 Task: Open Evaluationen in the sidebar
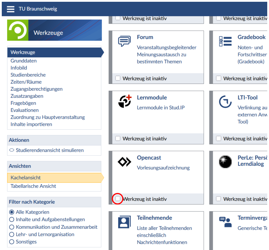point(25,110)
